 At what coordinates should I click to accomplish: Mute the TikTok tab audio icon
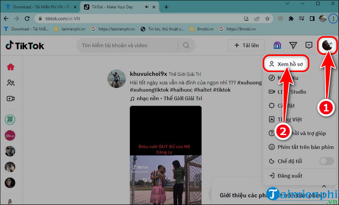(147, 7)
